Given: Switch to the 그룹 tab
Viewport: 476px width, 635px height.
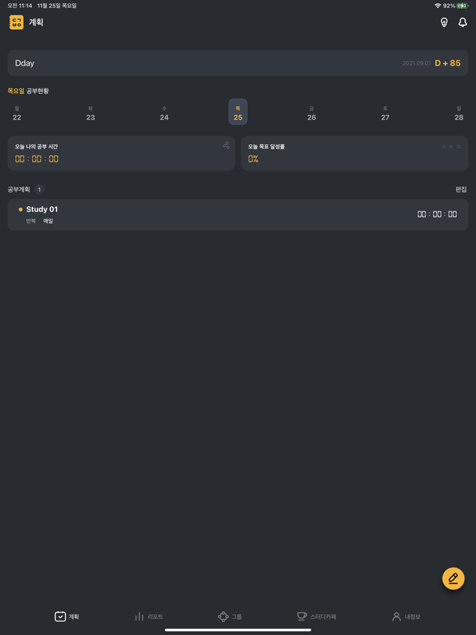Looking at the screenshot, I should click(230, 617).
